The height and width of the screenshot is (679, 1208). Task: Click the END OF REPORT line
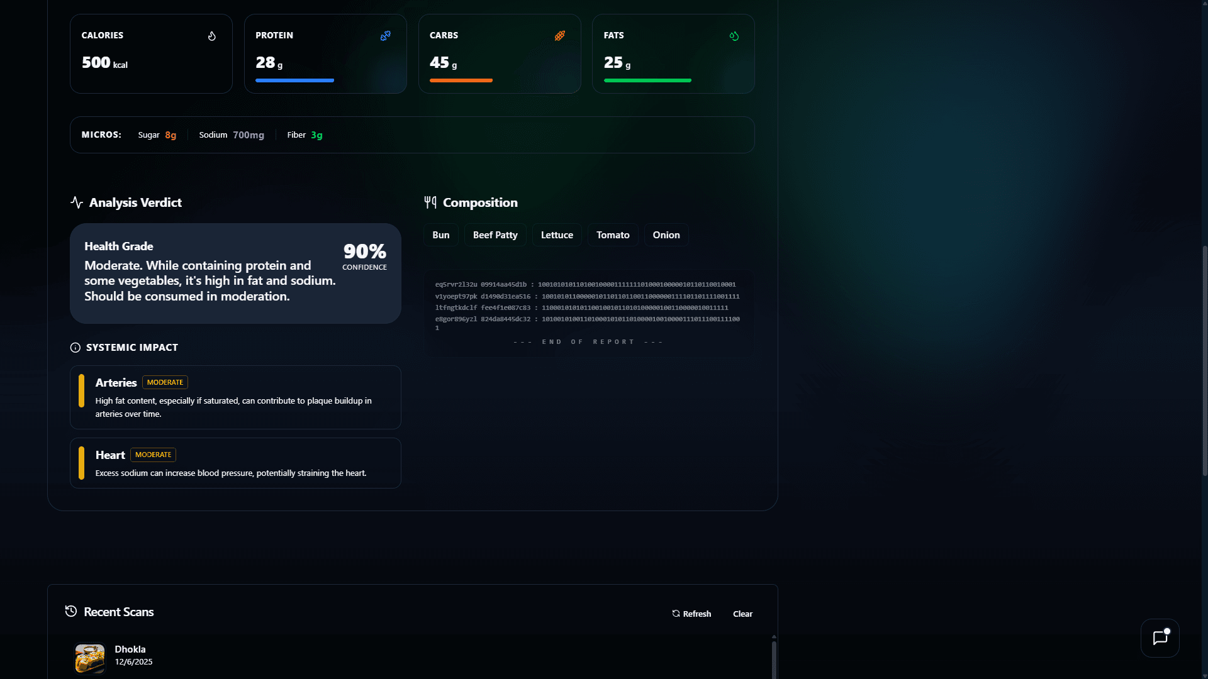(588, 342)
